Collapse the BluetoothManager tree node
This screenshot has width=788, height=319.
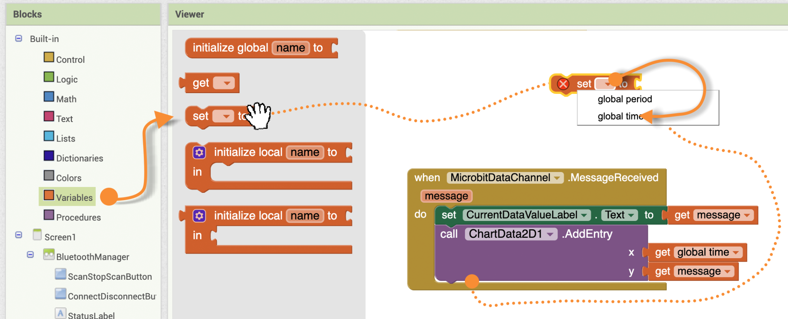(30, 254)
